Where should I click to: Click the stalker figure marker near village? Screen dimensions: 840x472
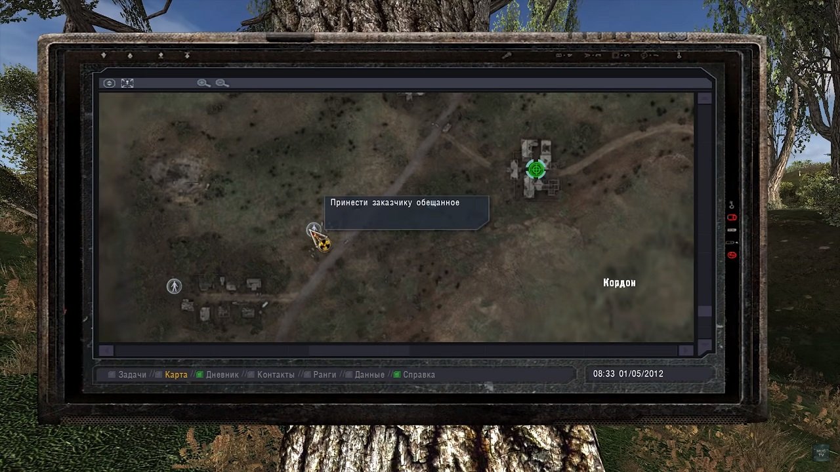pos(174,286)
